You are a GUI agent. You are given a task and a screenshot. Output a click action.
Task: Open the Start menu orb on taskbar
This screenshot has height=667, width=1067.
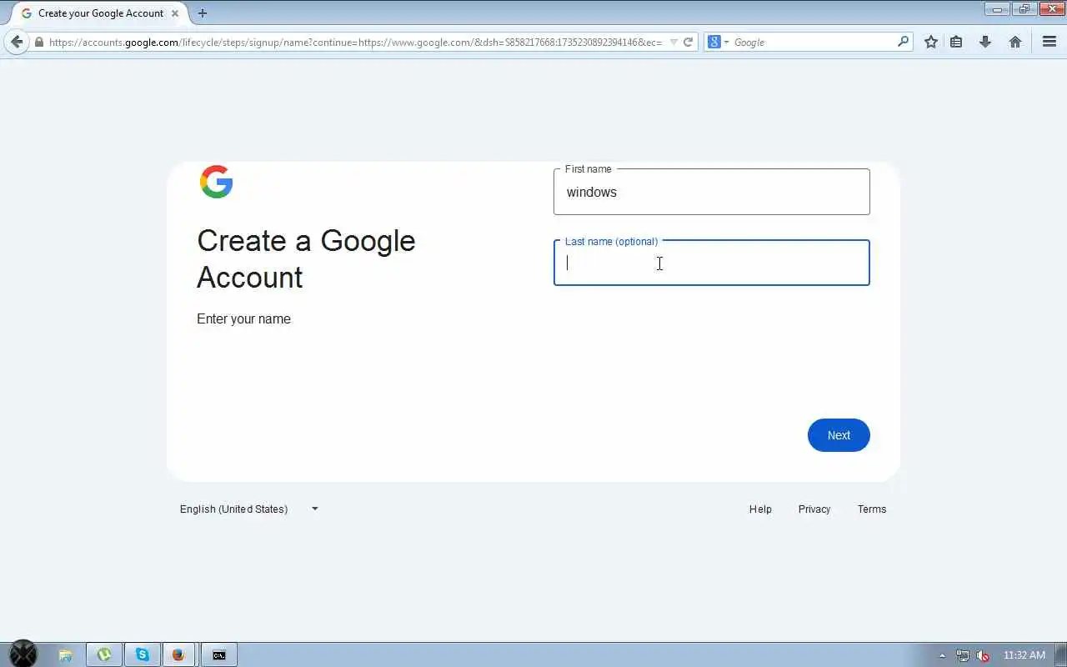point(23,654)
